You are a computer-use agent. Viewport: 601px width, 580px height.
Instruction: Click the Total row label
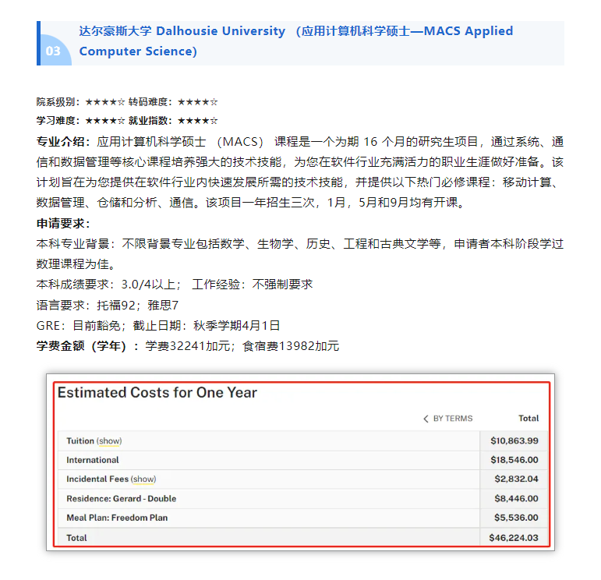coord(76,538)
